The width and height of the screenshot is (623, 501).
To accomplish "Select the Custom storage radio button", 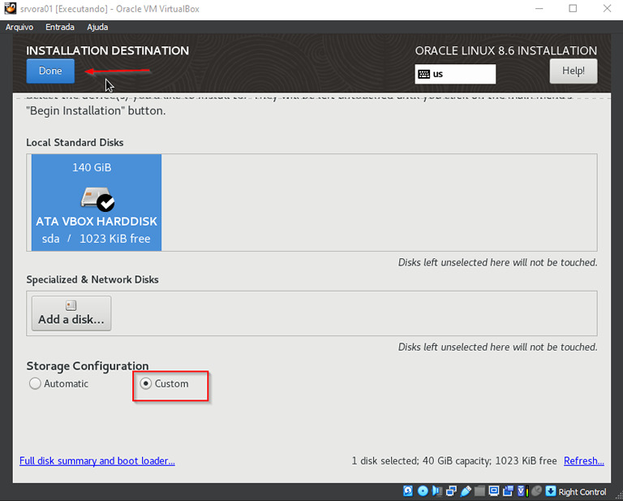I will [x=146, y=384].
